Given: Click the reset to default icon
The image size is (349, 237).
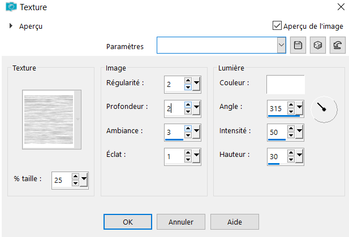Looking at the screenshot, I should click(x=337, y=46).
